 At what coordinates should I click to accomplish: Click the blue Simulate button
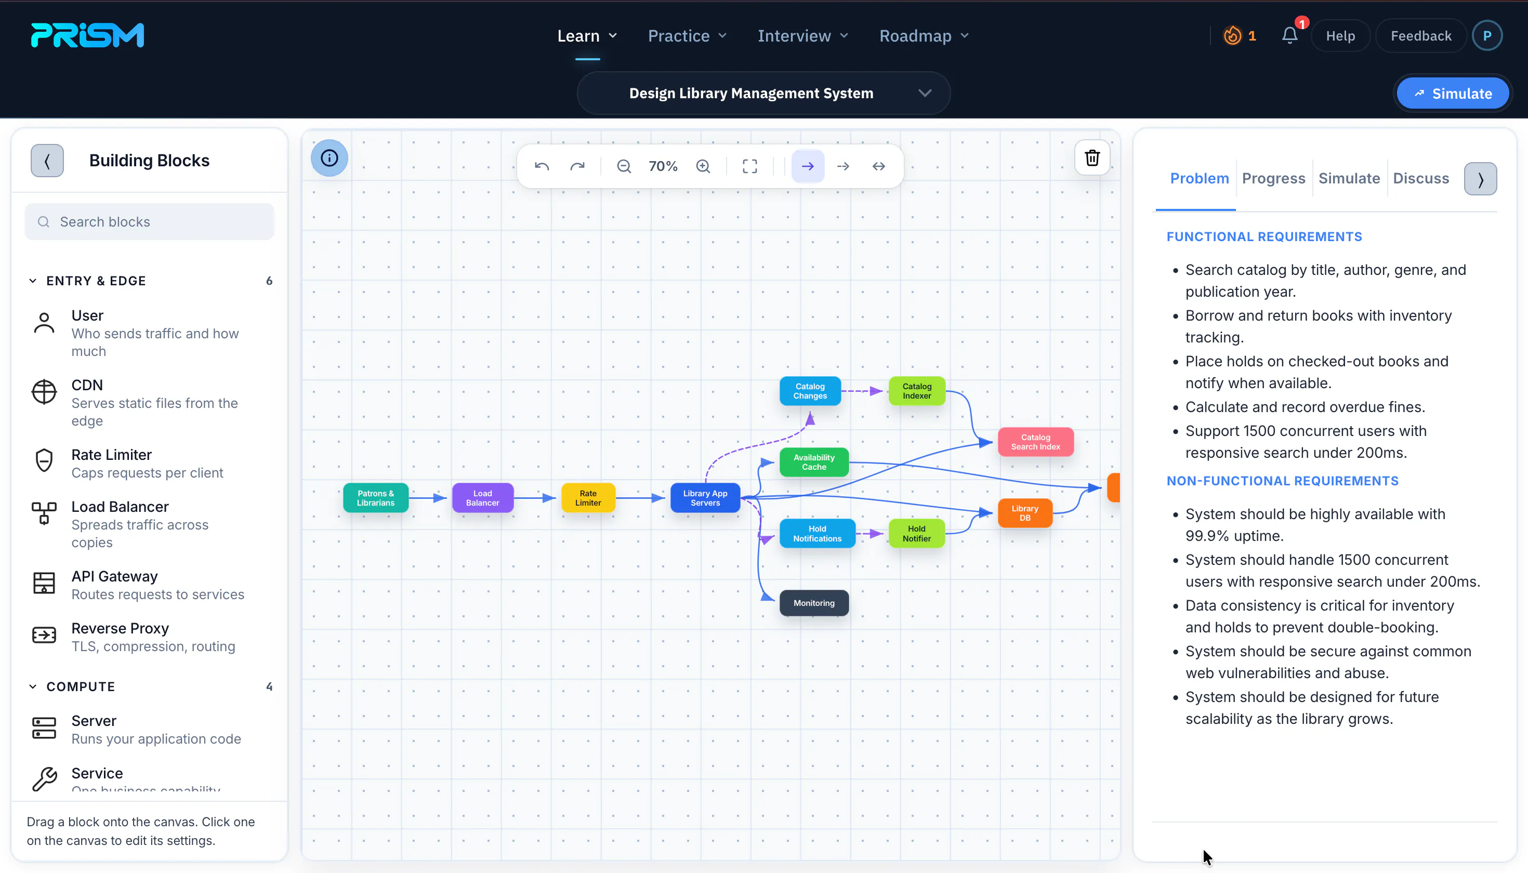(x=1453, y=94)
